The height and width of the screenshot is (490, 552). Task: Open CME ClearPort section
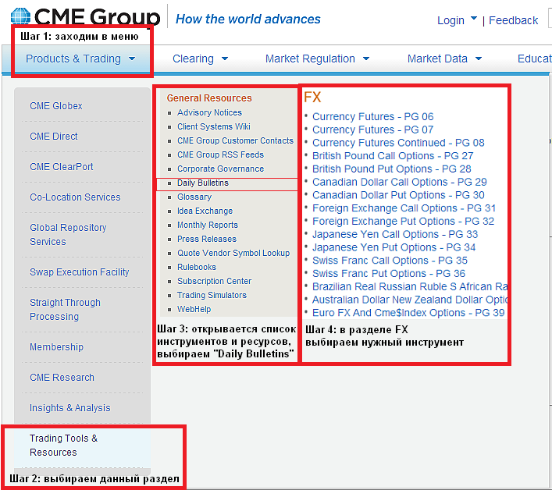pos(61,167)
